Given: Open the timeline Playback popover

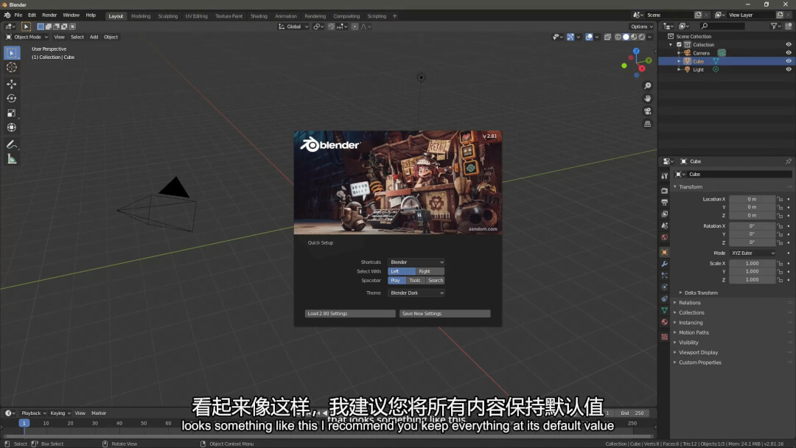Looking at the screenshot, I should (x=33, y=413).
